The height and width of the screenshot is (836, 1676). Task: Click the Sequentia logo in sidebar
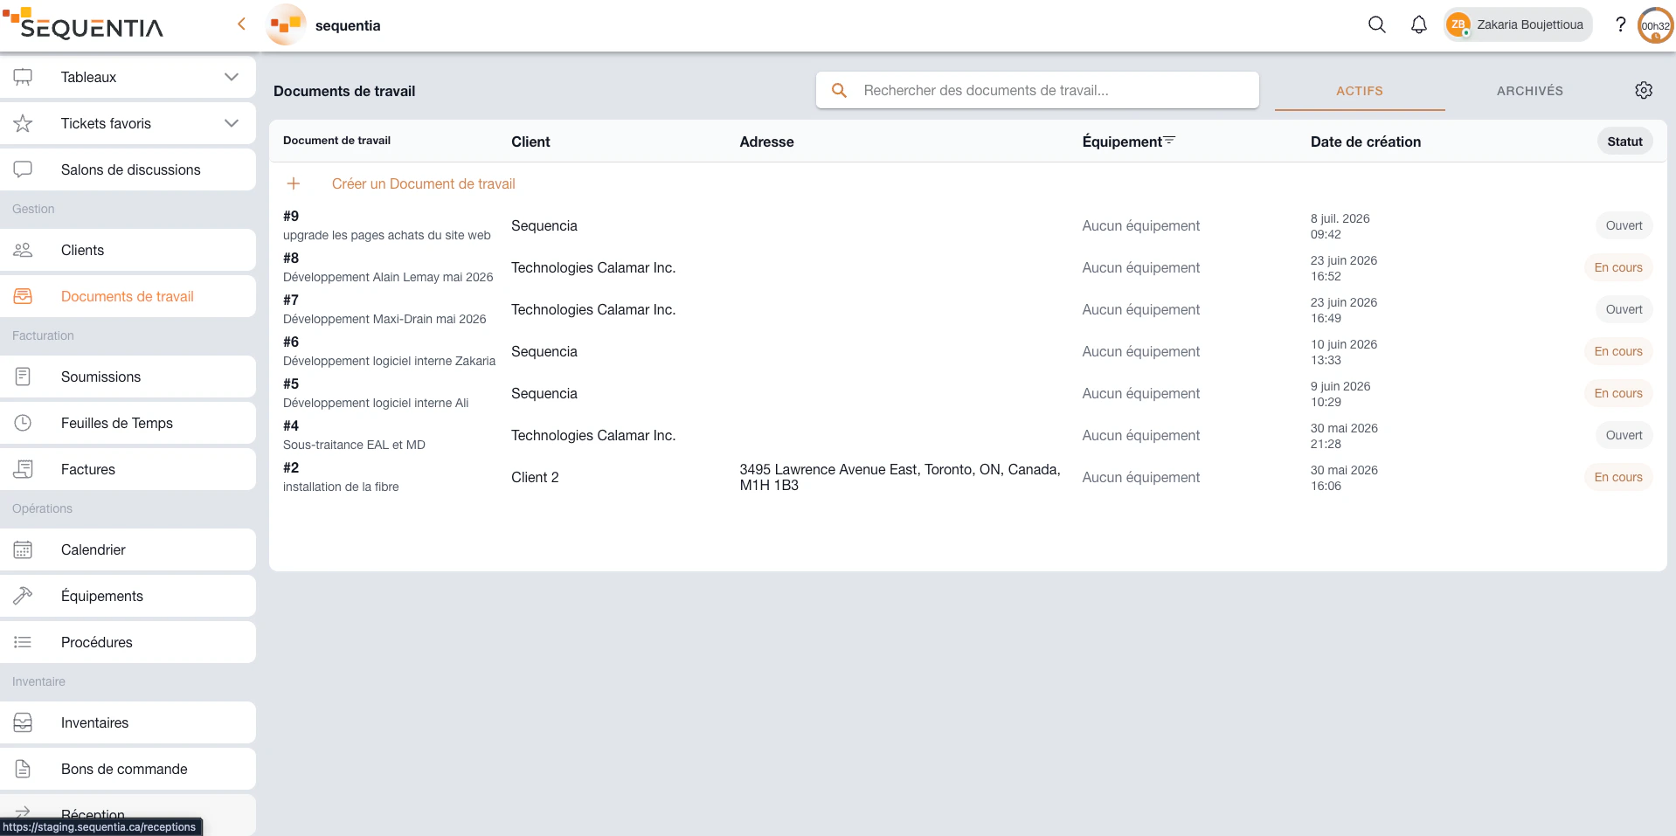coord(83,24)
